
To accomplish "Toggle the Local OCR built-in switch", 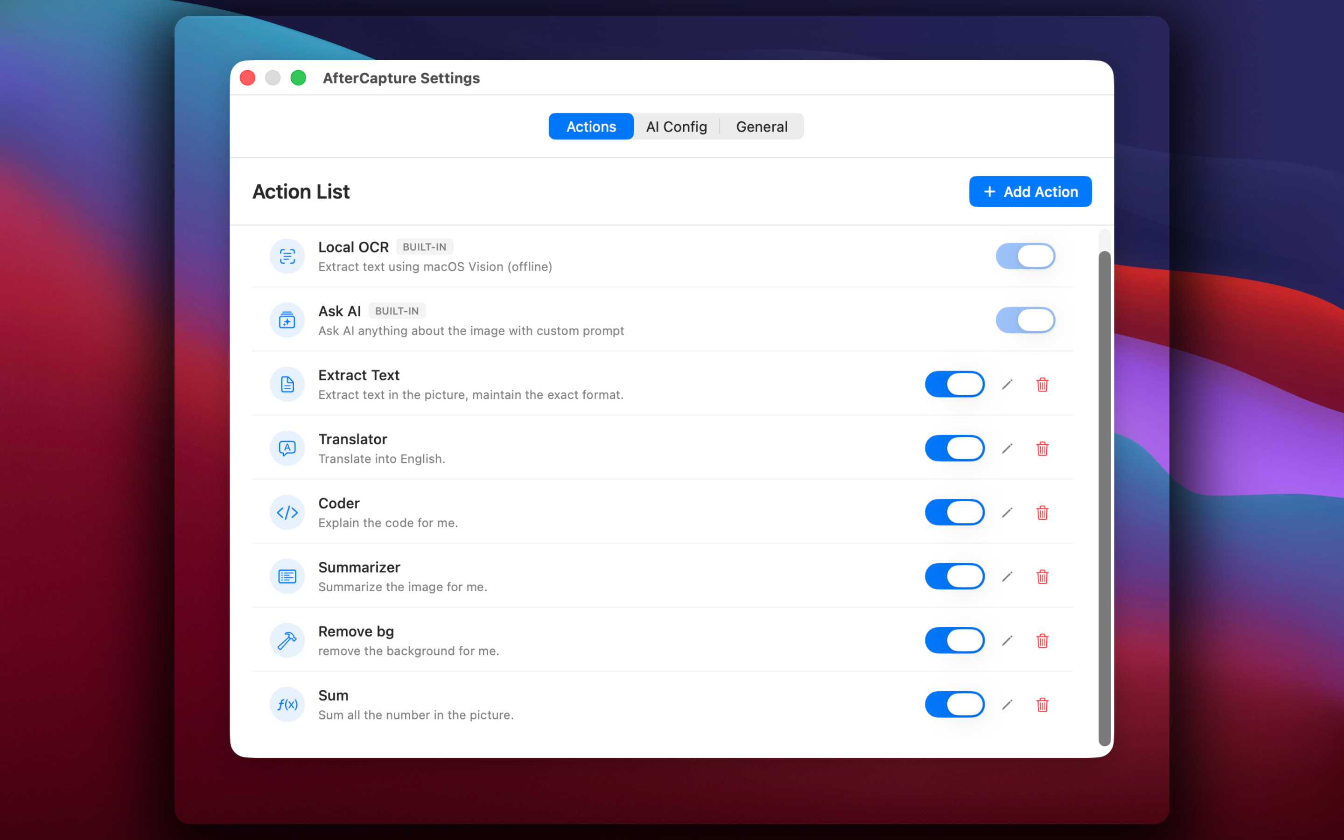I will tap(1025, 256).
